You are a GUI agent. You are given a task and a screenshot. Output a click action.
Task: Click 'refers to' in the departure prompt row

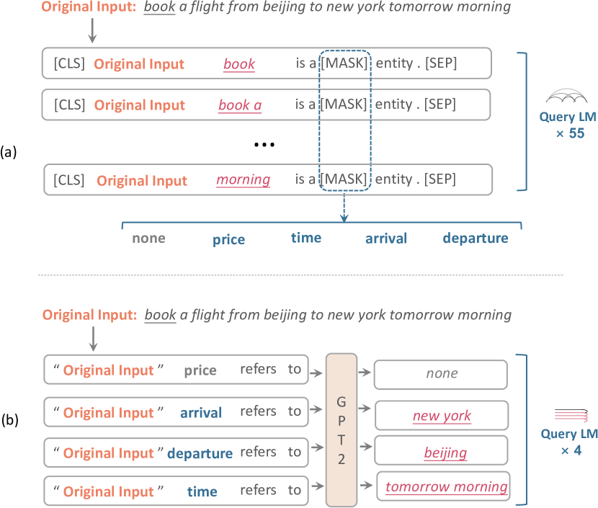click(271, 452)
